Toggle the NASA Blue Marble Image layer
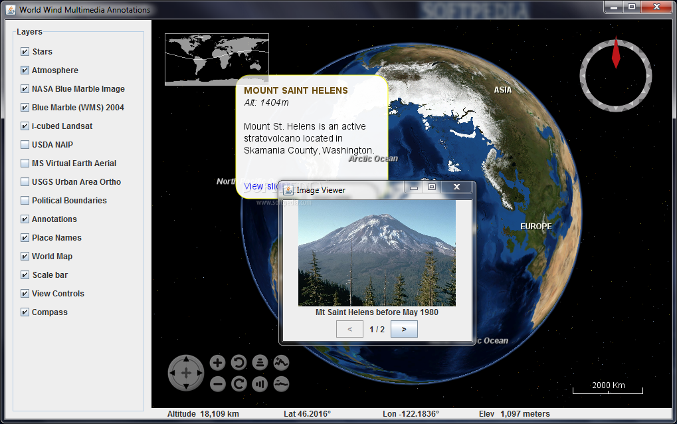The image size is (677, 424). (25, 89)
